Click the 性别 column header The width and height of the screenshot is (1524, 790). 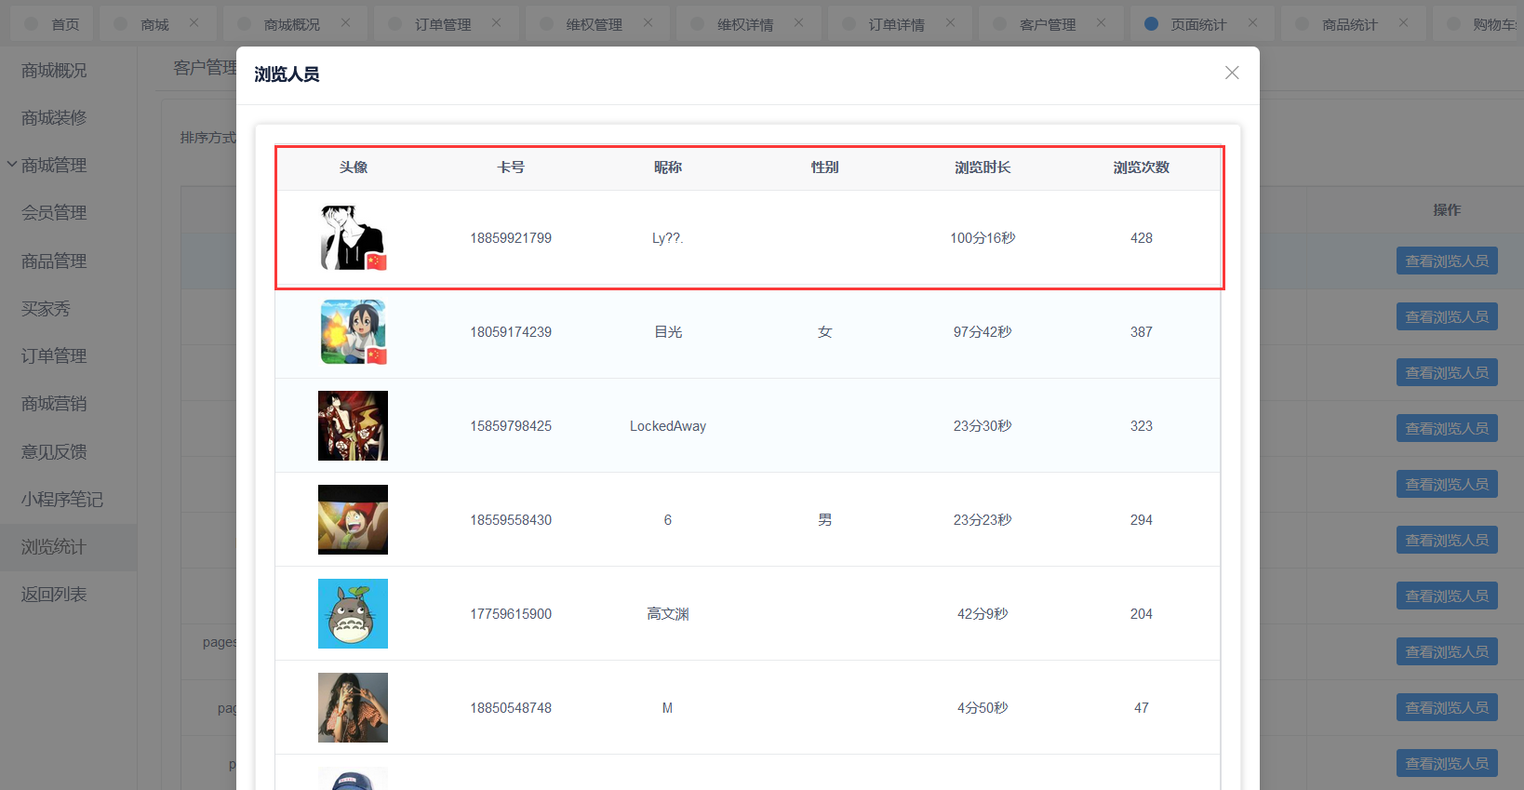(825, 167)
